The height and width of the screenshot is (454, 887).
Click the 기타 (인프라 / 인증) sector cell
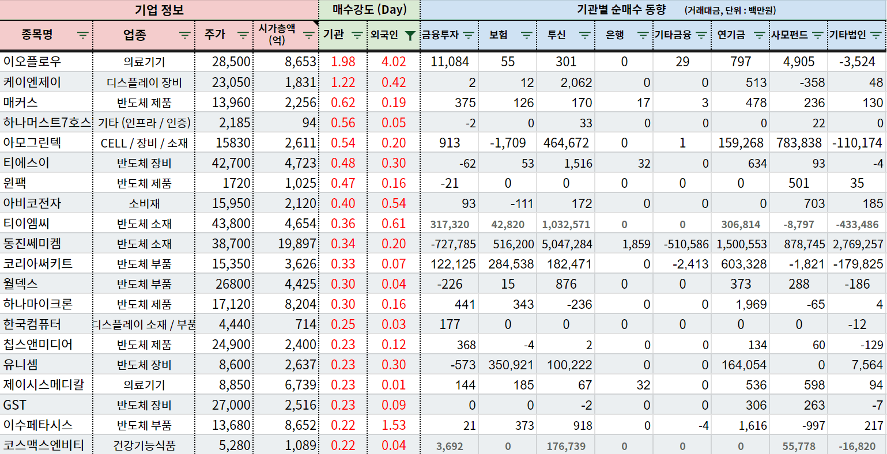pyautogui.click(x=144, y=122)
